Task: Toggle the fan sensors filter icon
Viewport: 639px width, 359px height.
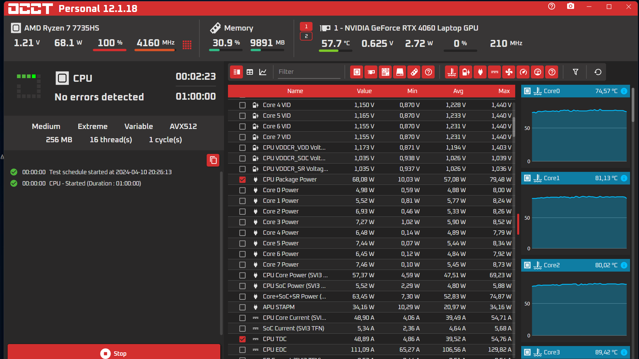Action: [509, 72]
